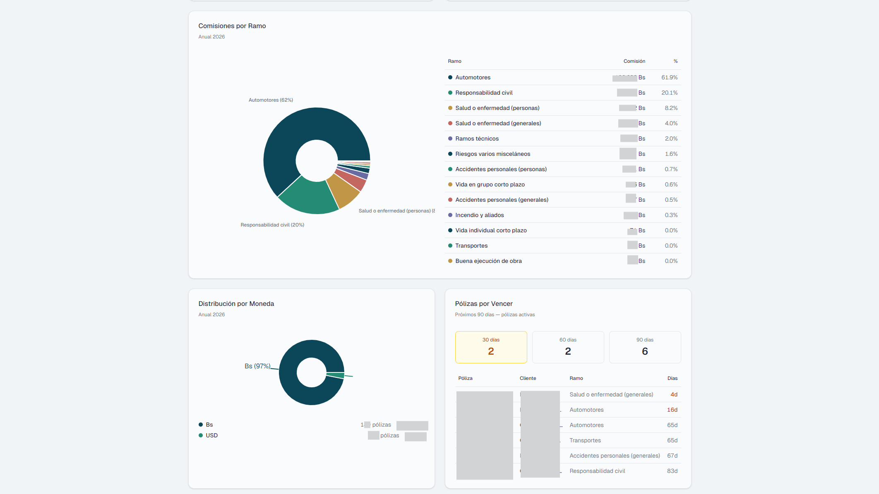The image size is (879, 494).
Task: Click the Riesgos varios misceláneos legend dot
Action: click(x=450, y=154)
